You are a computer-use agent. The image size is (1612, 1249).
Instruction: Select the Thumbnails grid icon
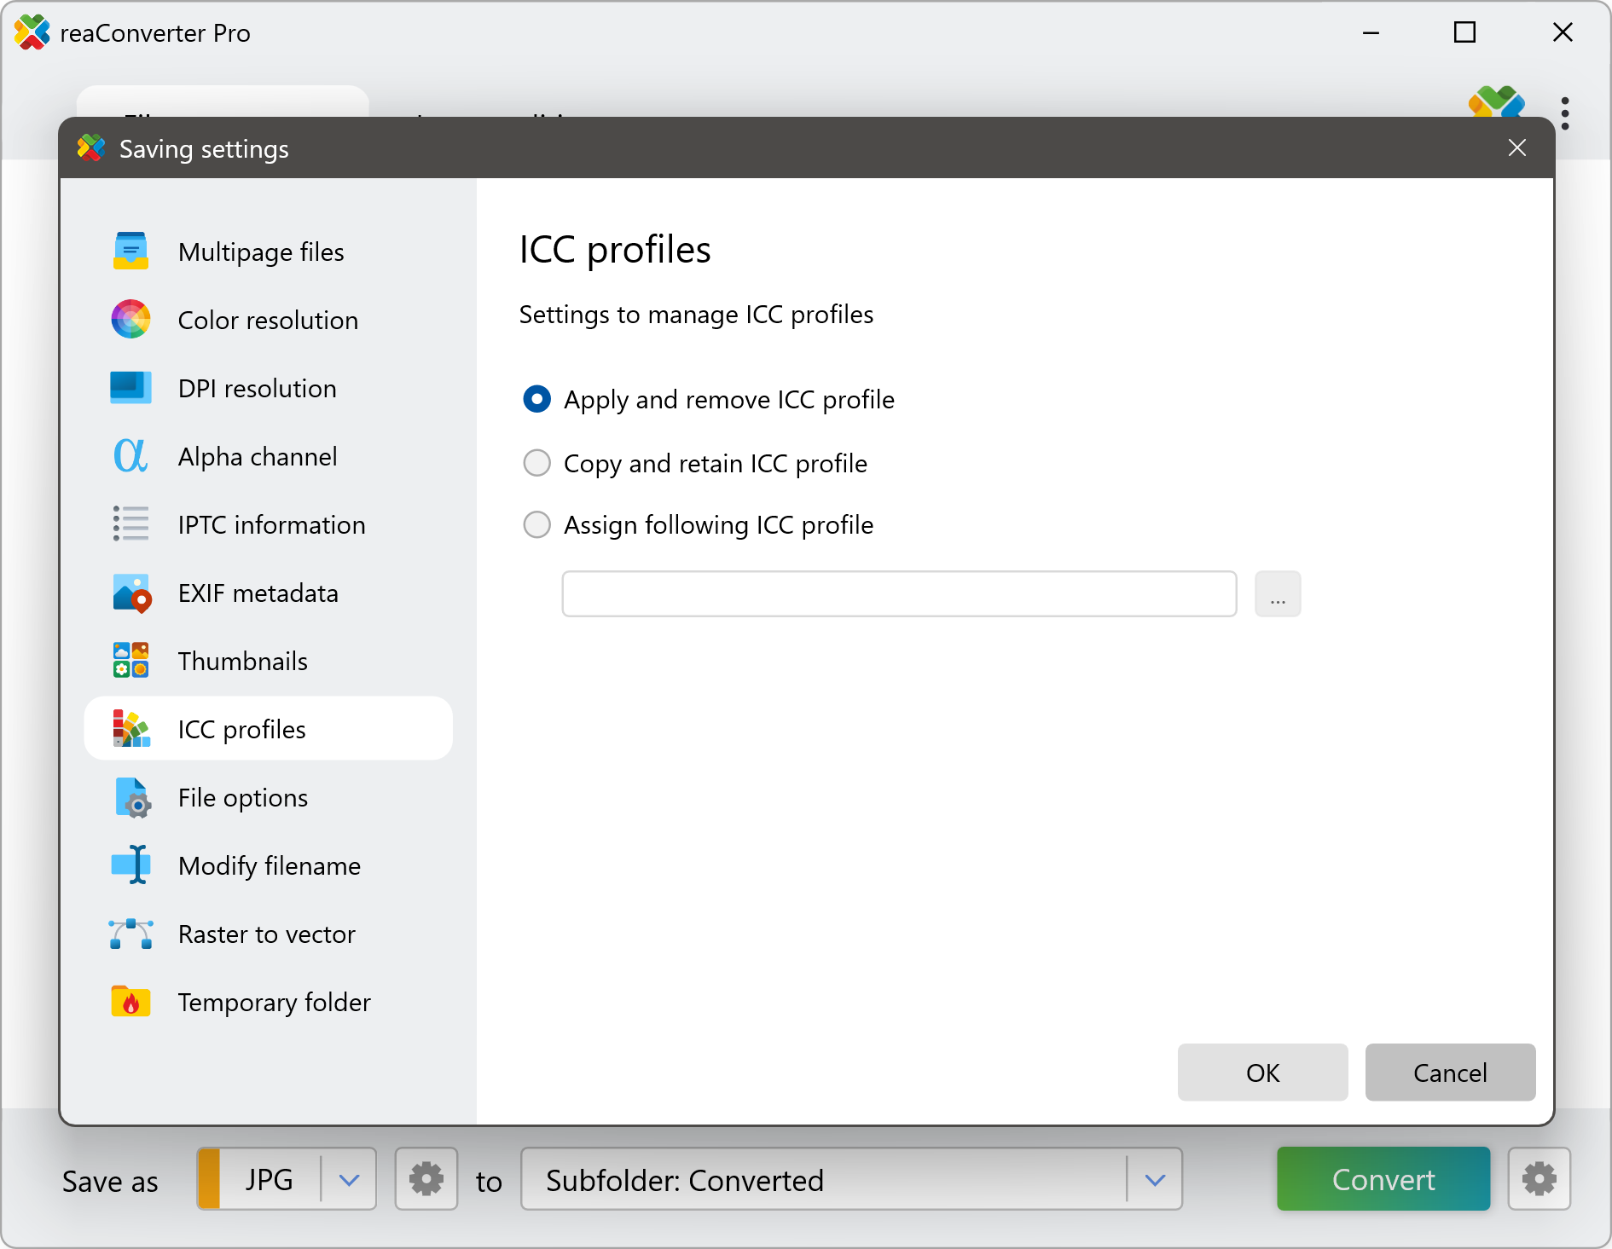click(x=130, y=661)
